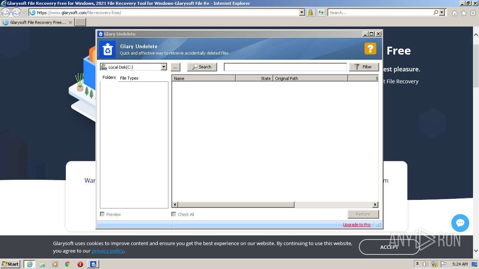
Task: Open File Explorer from the taskbar
Action: pos(42,264)
